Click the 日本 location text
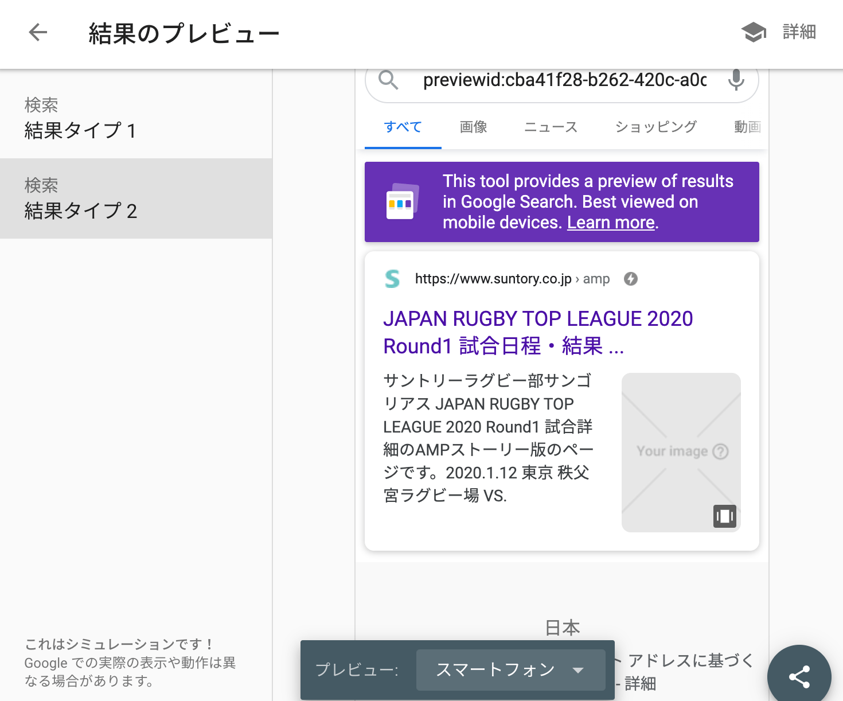 [x=563, y=628]
